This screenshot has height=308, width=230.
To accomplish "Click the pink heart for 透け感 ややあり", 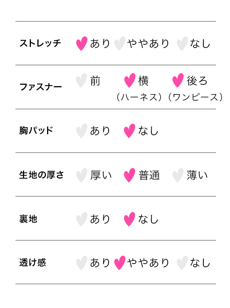I will click(120, 263).
